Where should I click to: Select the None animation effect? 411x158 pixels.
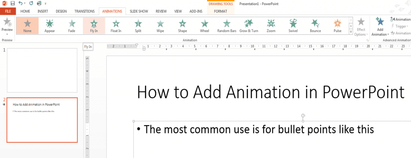[x=27, y=26]
